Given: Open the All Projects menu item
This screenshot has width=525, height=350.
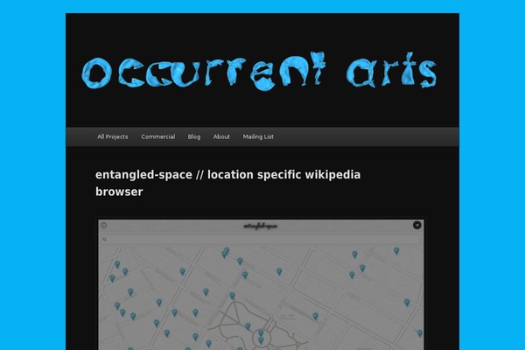Looking at the screenshot, I should (x=113, y=136).
